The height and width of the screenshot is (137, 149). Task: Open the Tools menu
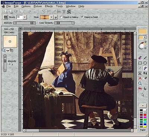(59, 6)
